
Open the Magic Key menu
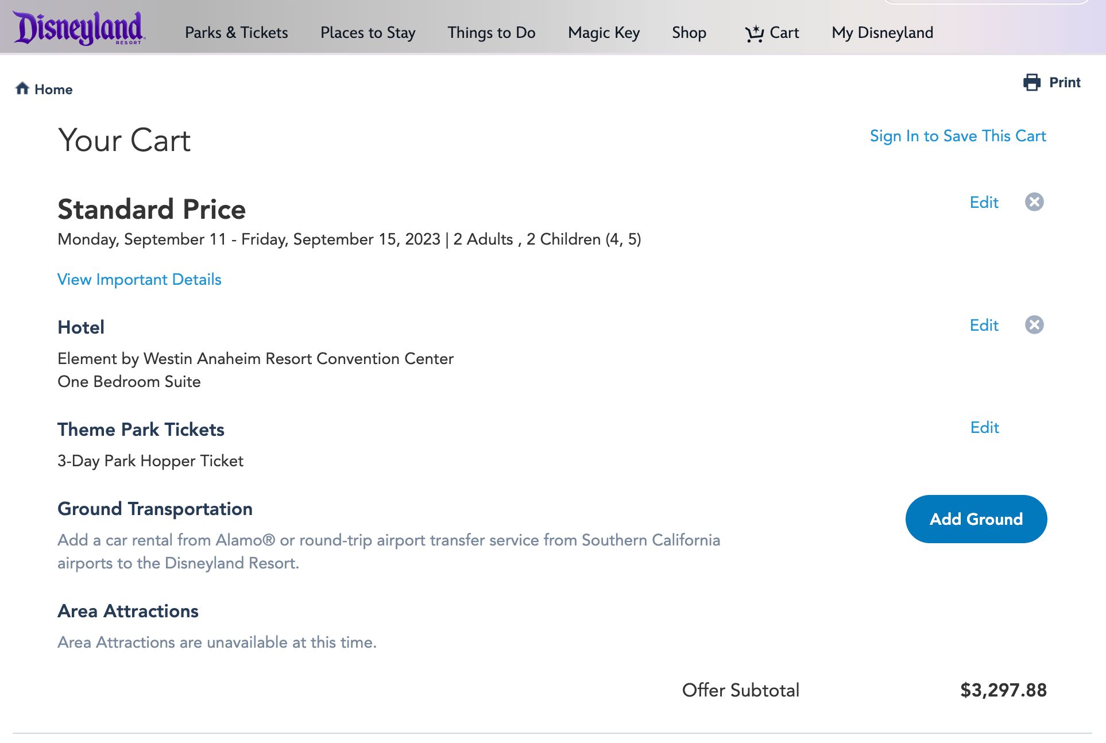click(x=604, y=33)
